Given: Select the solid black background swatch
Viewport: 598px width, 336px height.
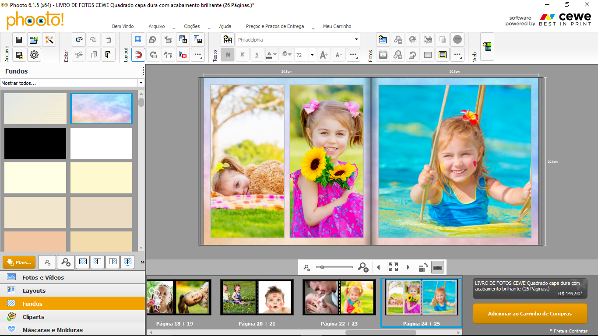Looking at the screenshot, I should pyautogui.click(x=35, y=143).
